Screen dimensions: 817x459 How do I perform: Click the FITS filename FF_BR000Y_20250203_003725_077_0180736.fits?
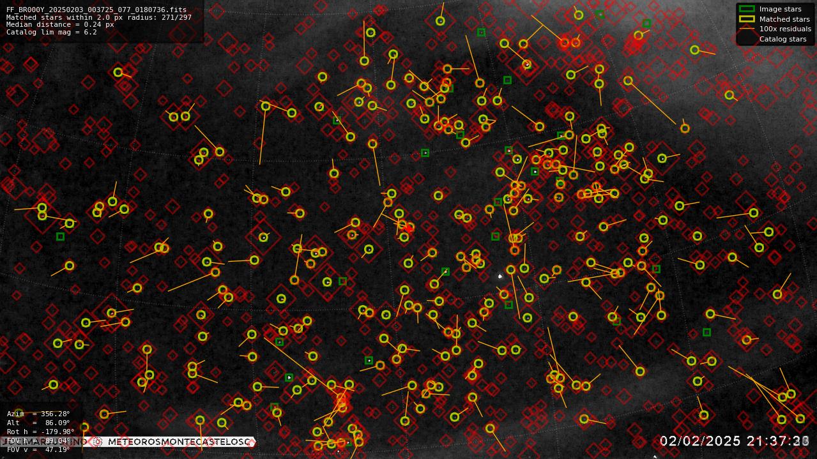click(x=96, y=10)
